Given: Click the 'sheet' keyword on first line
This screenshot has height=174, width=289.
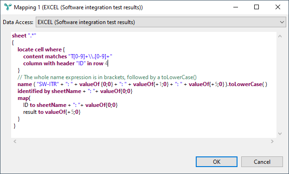Looking at the screenshot, I should point(19,36).
